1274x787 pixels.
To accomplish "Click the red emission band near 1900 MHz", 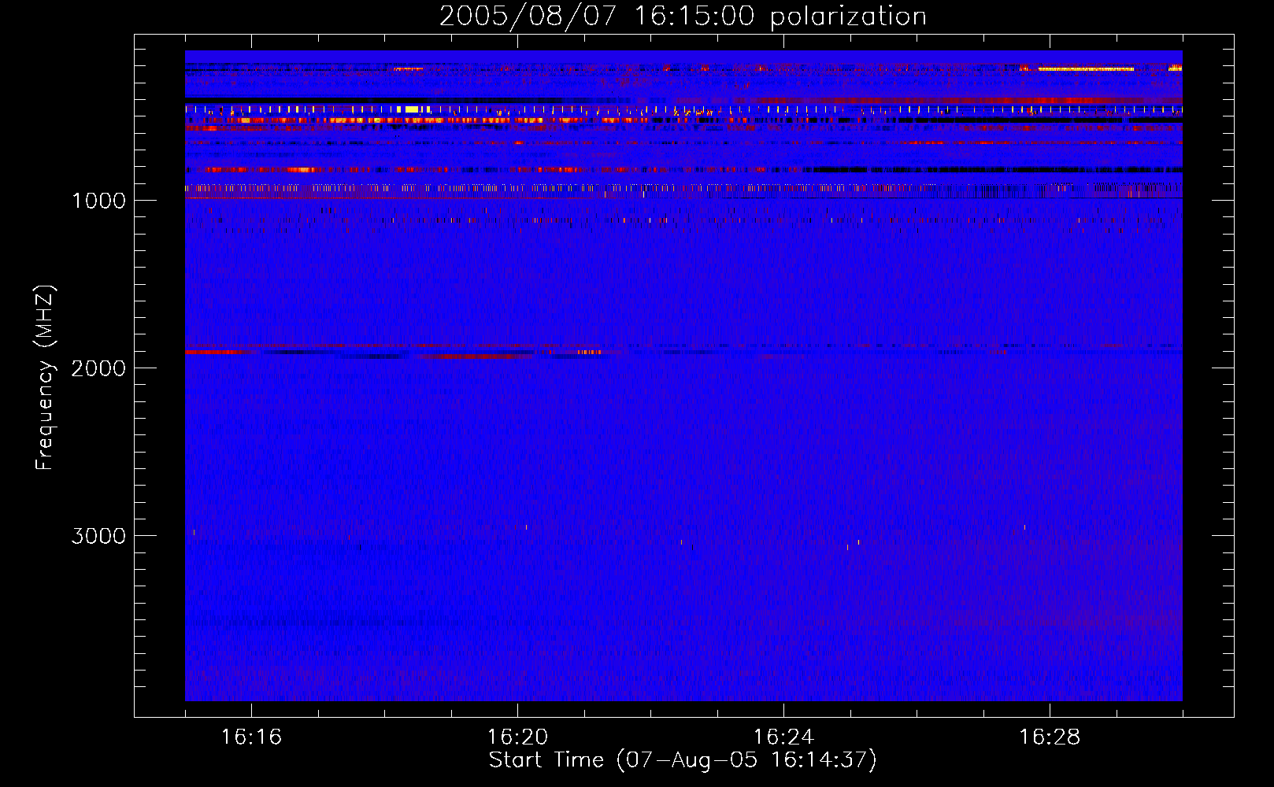I will click(218, 352).
